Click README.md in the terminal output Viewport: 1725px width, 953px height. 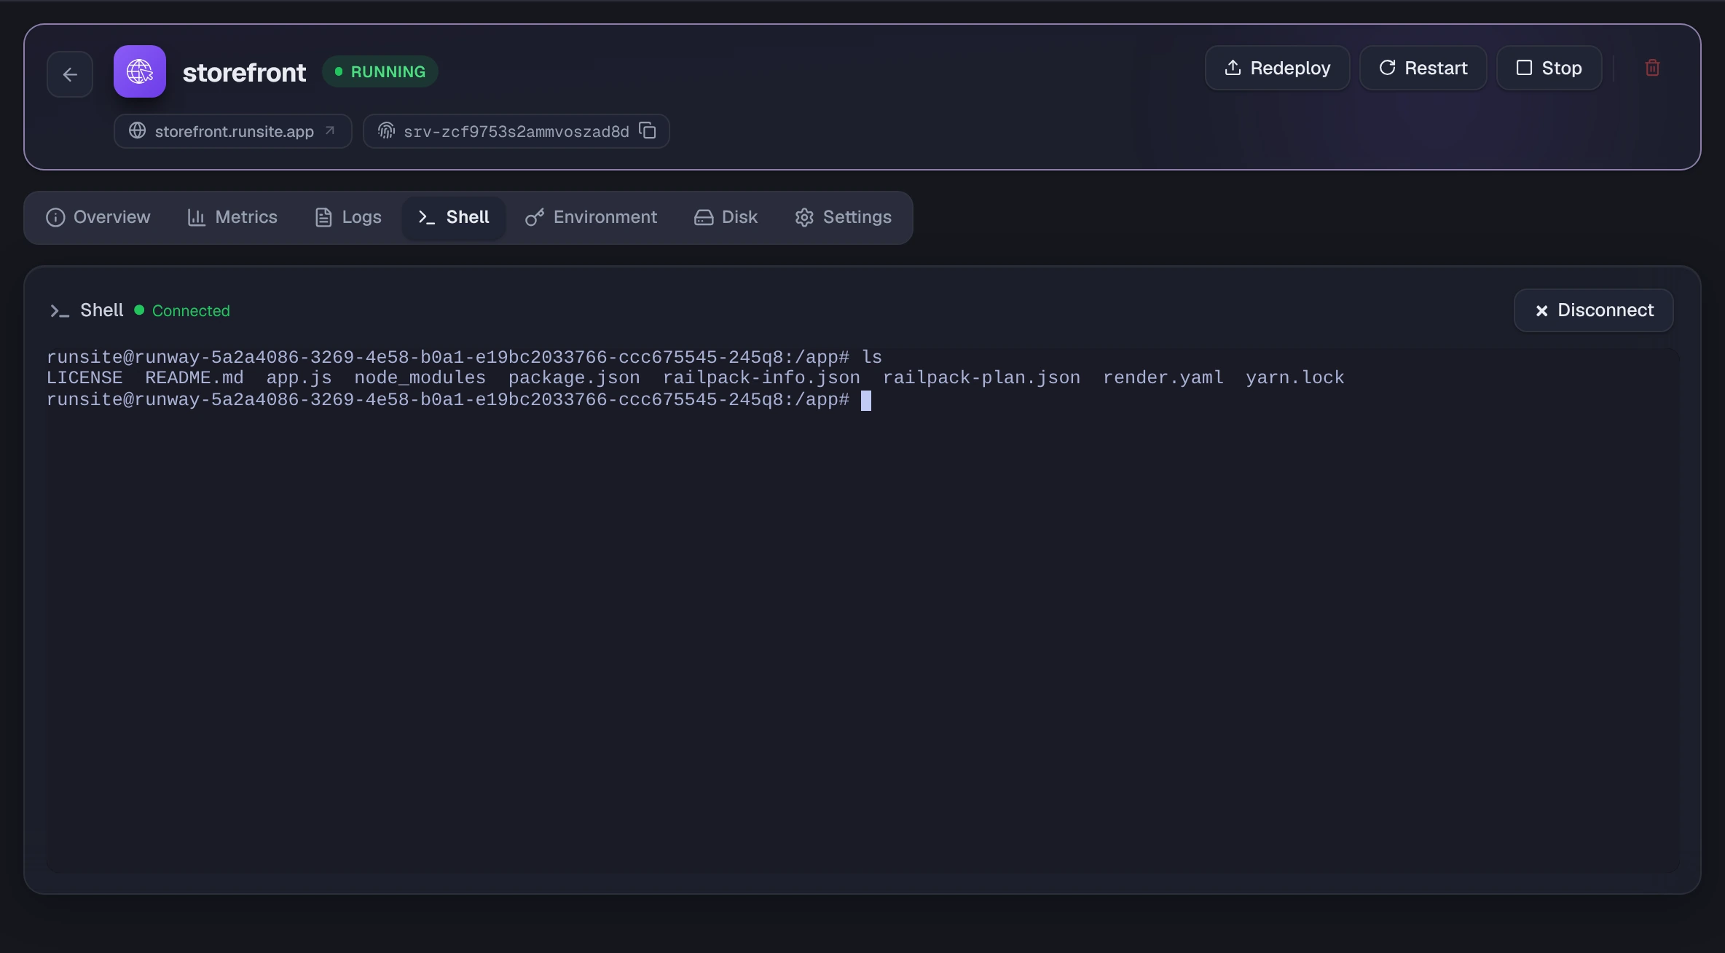194,378
